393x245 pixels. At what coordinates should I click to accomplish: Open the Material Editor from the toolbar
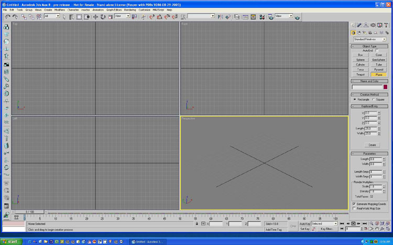point(261,17)
